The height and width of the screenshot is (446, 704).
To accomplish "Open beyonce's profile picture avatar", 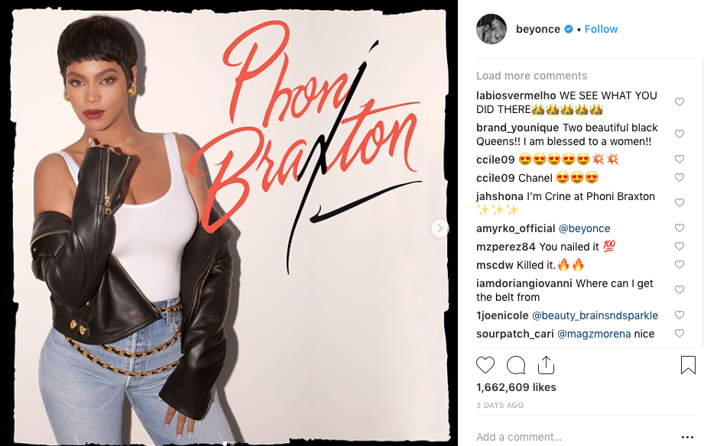I will [x=492, y=29].
